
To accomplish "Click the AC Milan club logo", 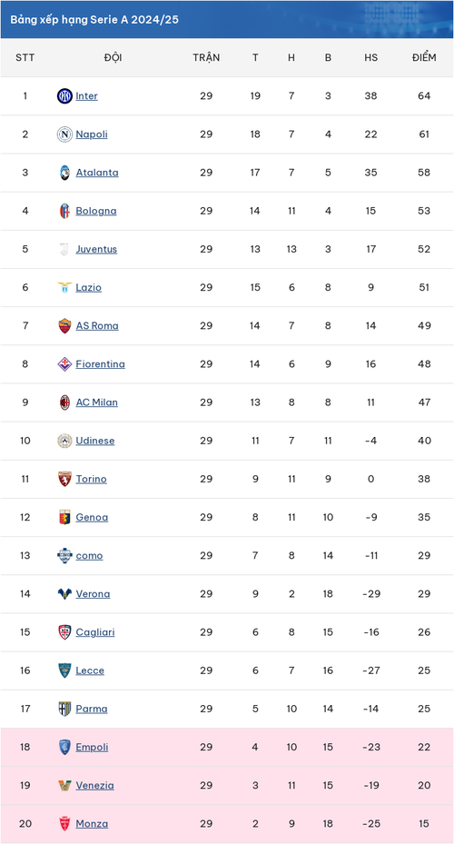I will [64, 402].
